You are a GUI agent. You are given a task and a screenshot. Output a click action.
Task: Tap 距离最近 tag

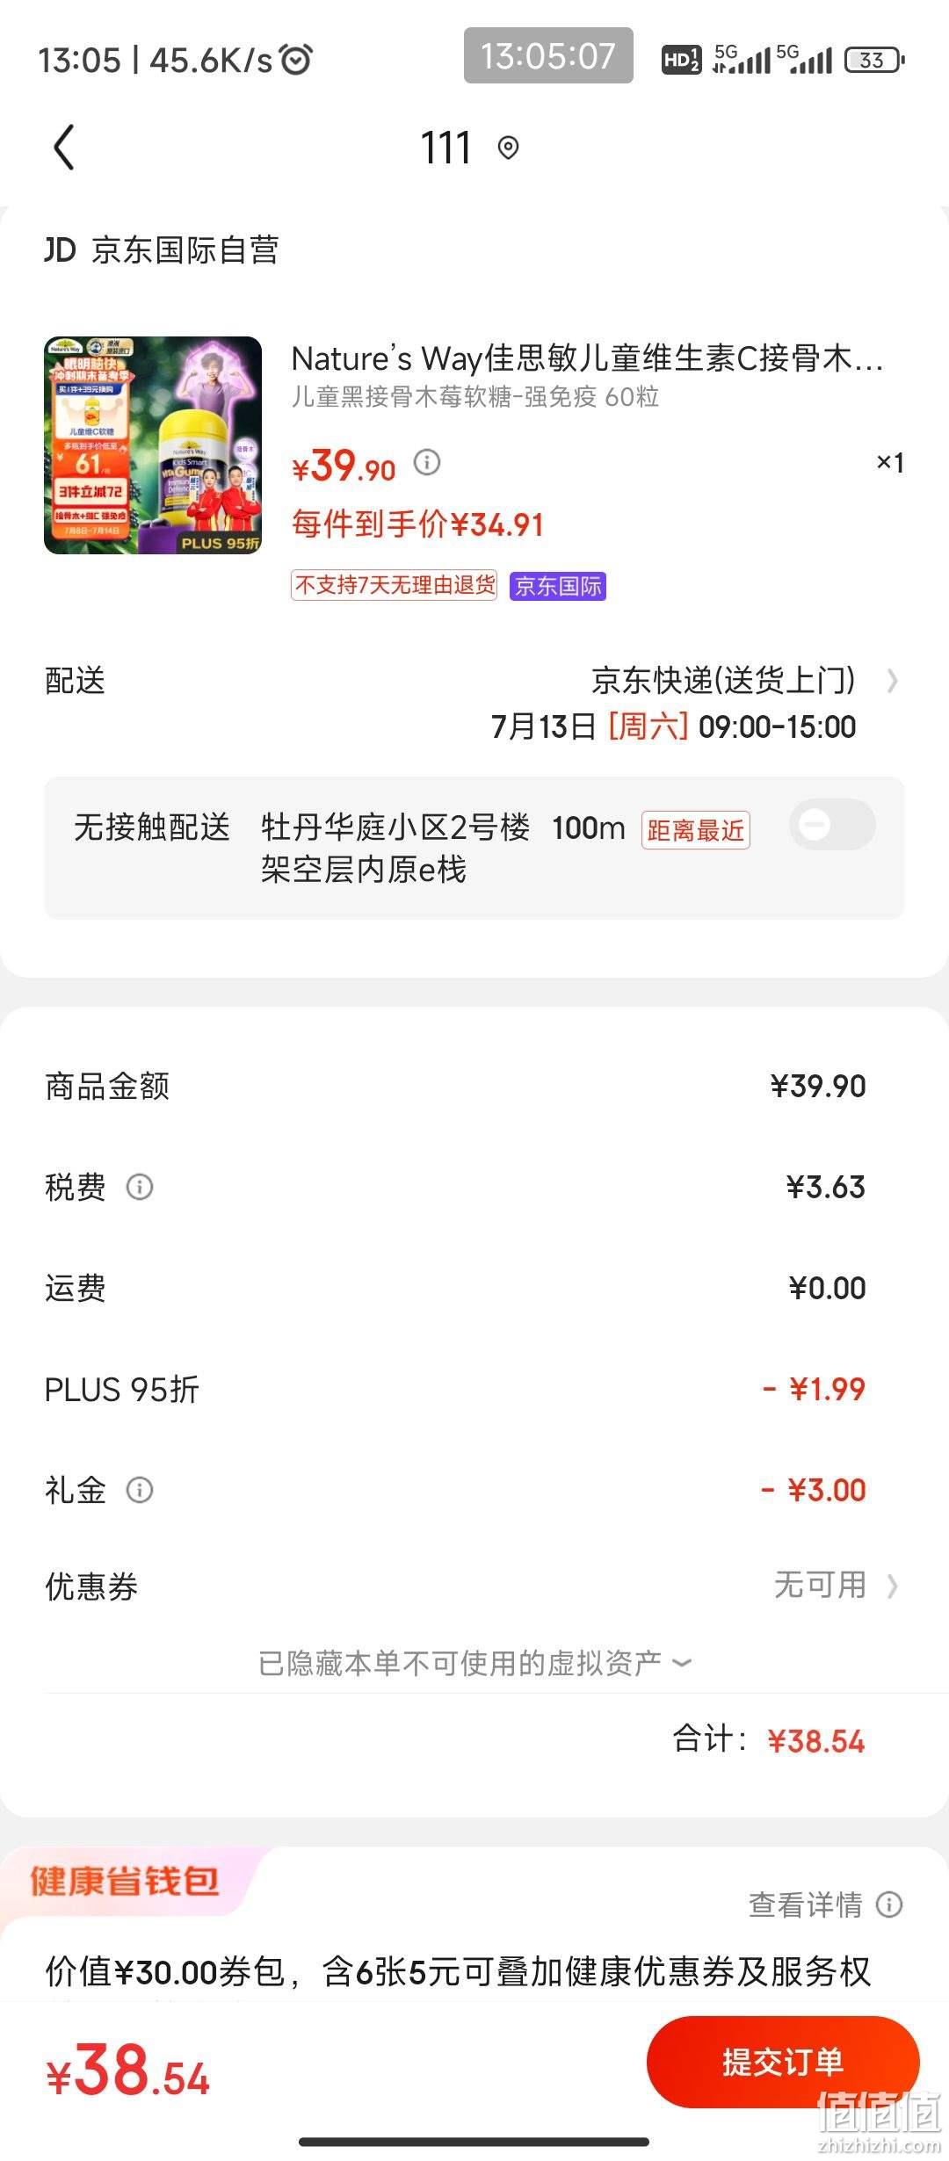(x=695, y=830)
